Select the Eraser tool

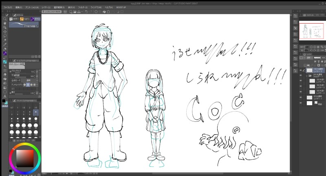pos(5,75)
